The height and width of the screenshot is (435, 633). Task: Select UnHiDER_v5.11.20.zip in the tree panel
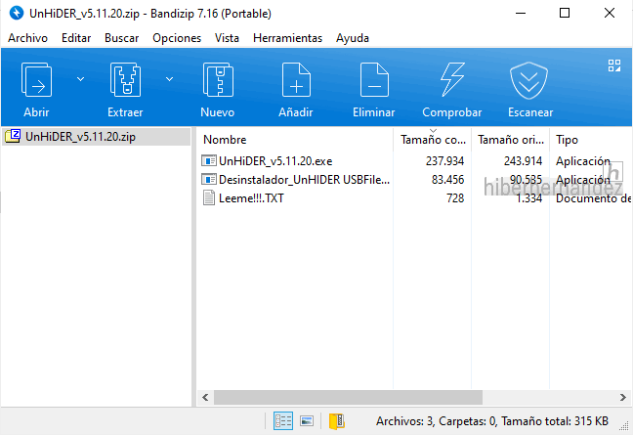pyautogui.click(x=96, y=137)
